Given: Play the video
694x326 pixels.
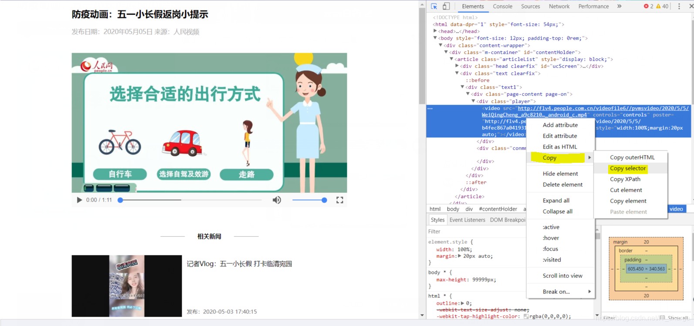Looking at the screenshot, I should click(79, 200).
